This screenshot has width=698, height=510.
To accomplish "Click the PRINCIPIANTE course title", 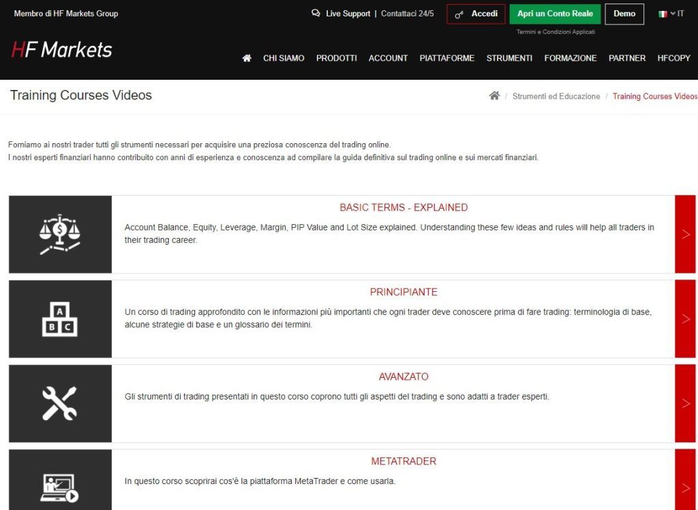I will pos(404,292).
